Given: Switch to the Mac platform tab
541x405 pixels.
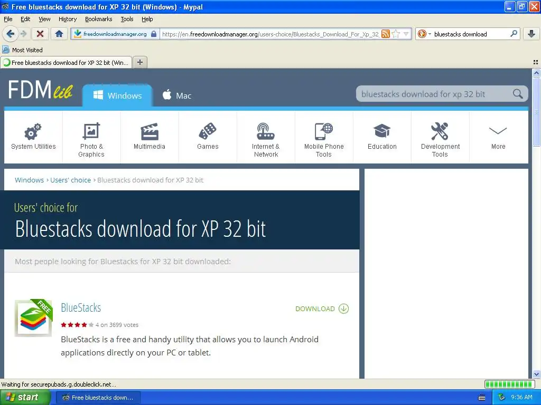Looking at the screenshot, I should (x=176, y=95).
